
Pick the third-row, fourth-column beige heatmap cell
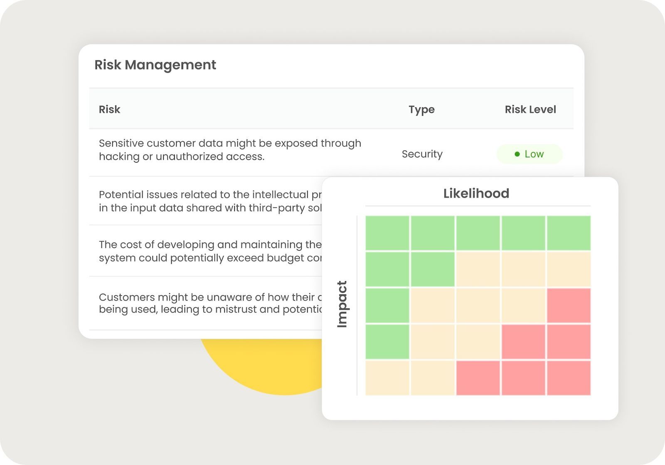point(523,306)
